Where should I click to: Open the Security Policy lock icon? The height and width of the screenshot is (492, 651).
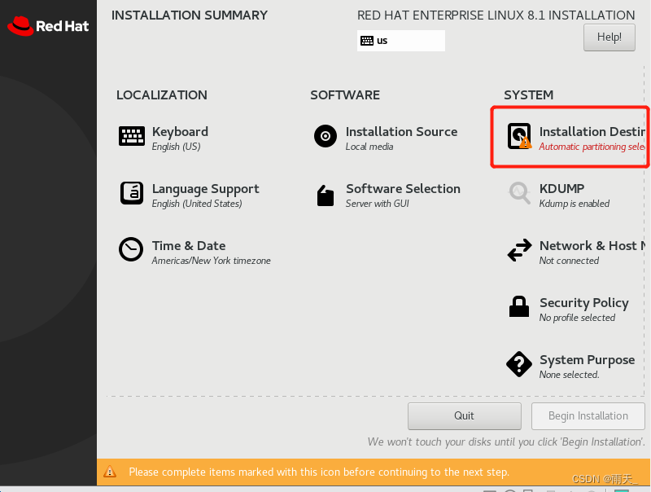tap(519, 306)
